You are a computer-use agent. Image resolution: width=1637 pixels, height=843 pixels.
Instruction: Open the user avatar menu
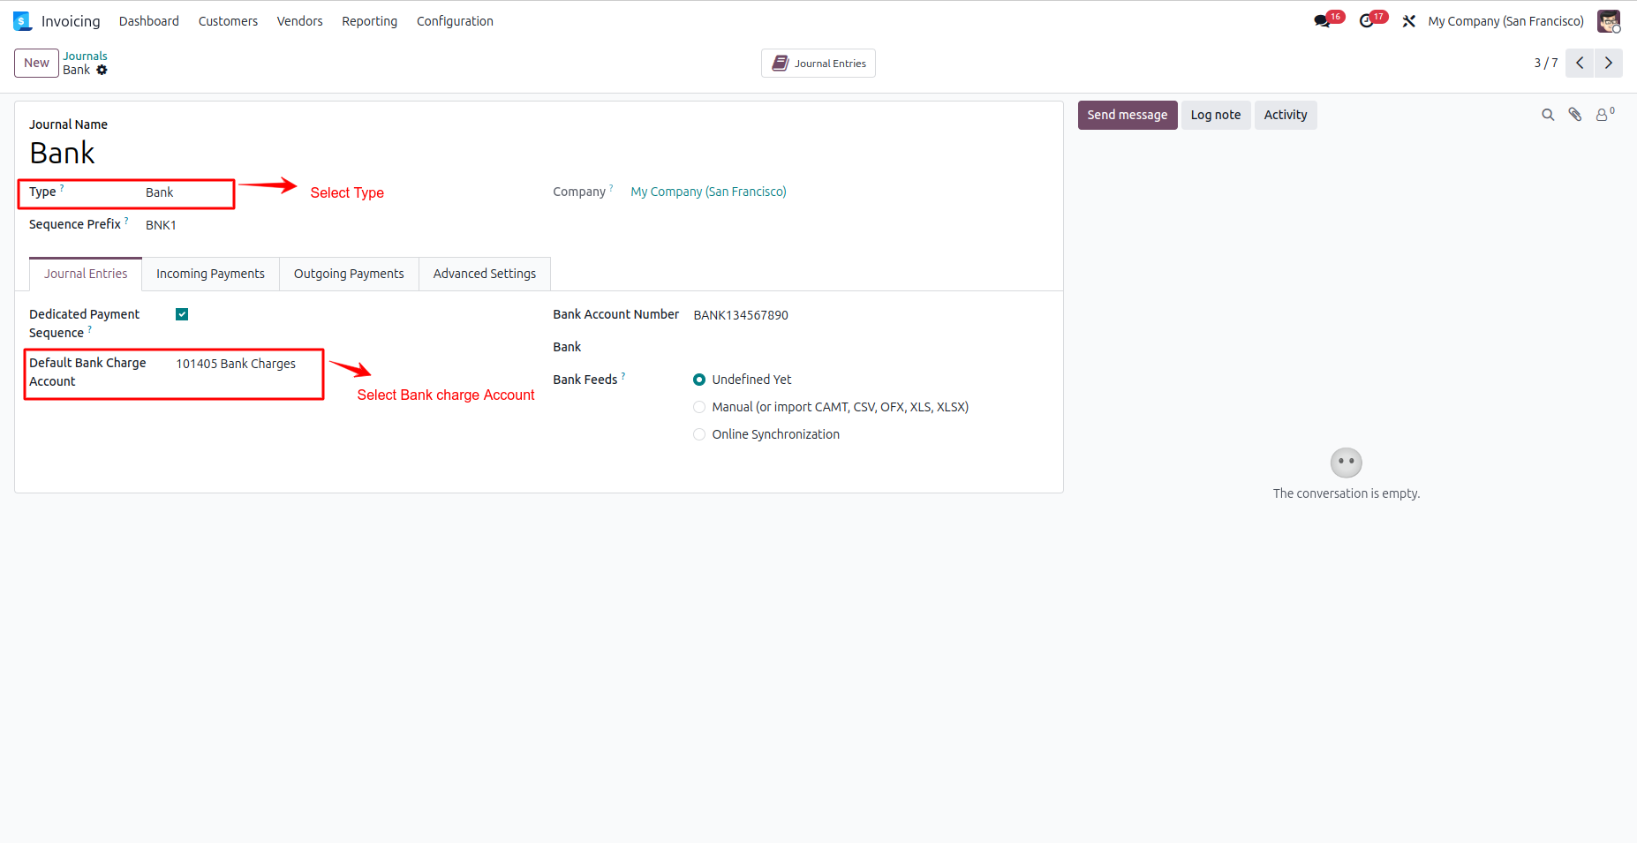1608,21
